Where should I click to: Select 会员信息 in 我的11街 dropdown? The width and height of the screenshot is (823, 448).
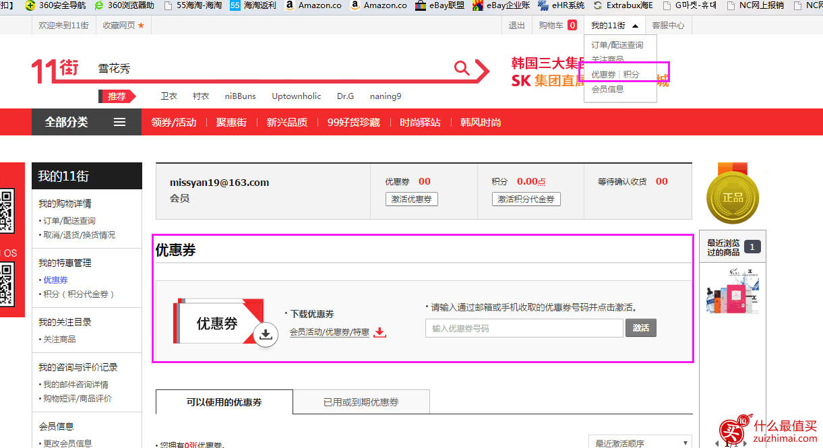(x=607, y=89)
